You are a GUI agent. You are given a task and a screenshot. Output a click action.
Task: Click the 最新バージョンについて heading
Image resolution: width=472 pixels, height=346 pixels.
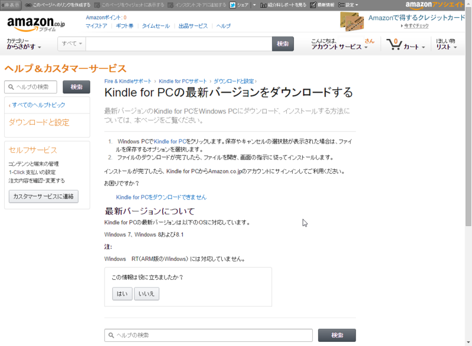(x=150, y=211)
